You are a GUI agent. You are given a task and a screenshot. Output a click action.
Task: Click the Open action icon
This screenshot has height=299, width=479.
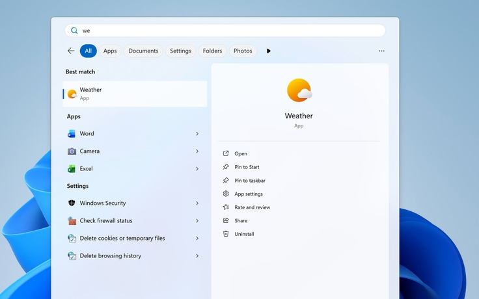coord(226,153)
